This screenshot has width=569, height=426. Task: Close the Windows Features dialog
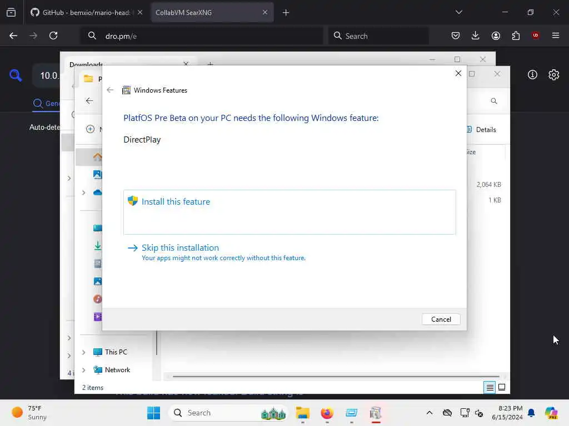458,74
